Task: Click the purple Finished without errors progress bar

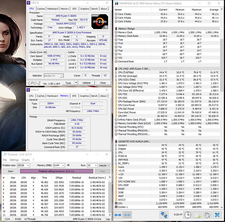Action: tap(56, 171)
